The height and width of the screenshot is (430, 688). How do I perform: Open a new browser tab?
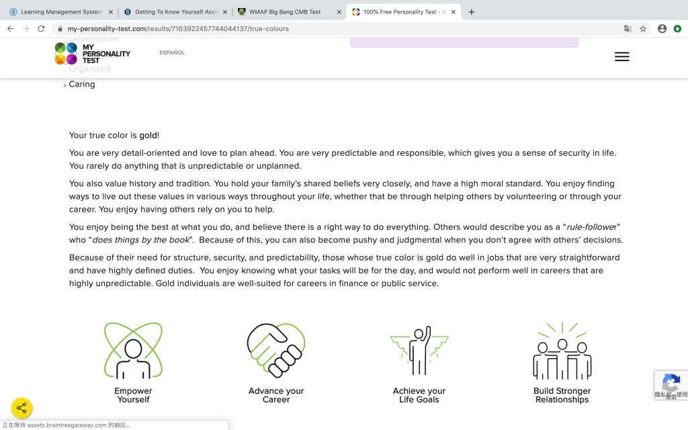point(472,12)
